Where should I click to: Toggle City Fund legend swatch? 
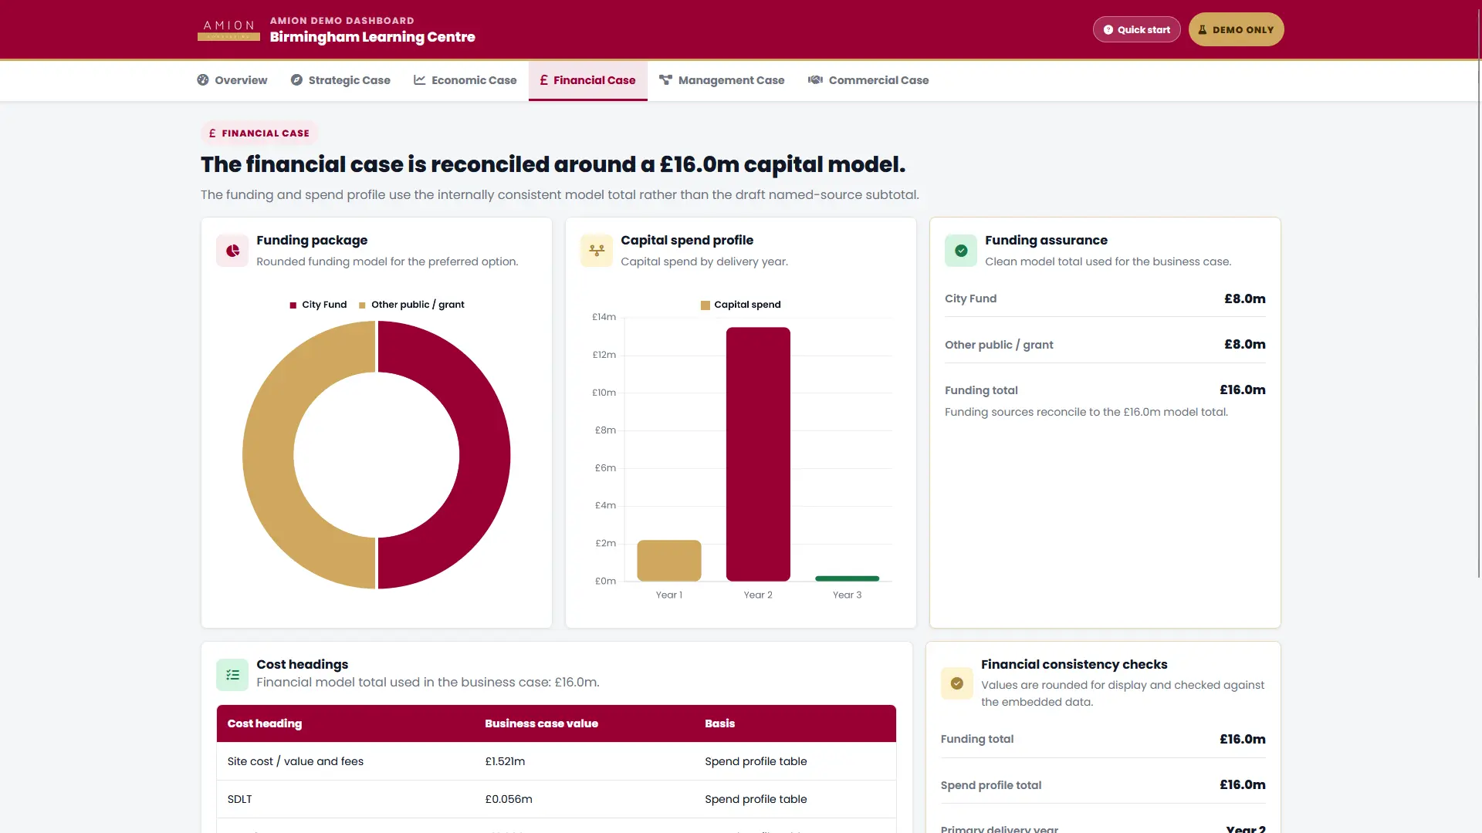coord(293,305)
